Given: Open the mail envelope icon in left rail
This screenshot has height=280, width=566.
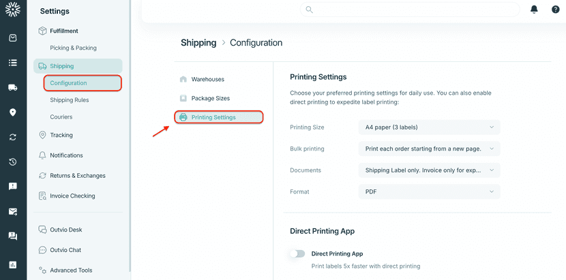Looking at the screenshot, I should pos(13,211).
